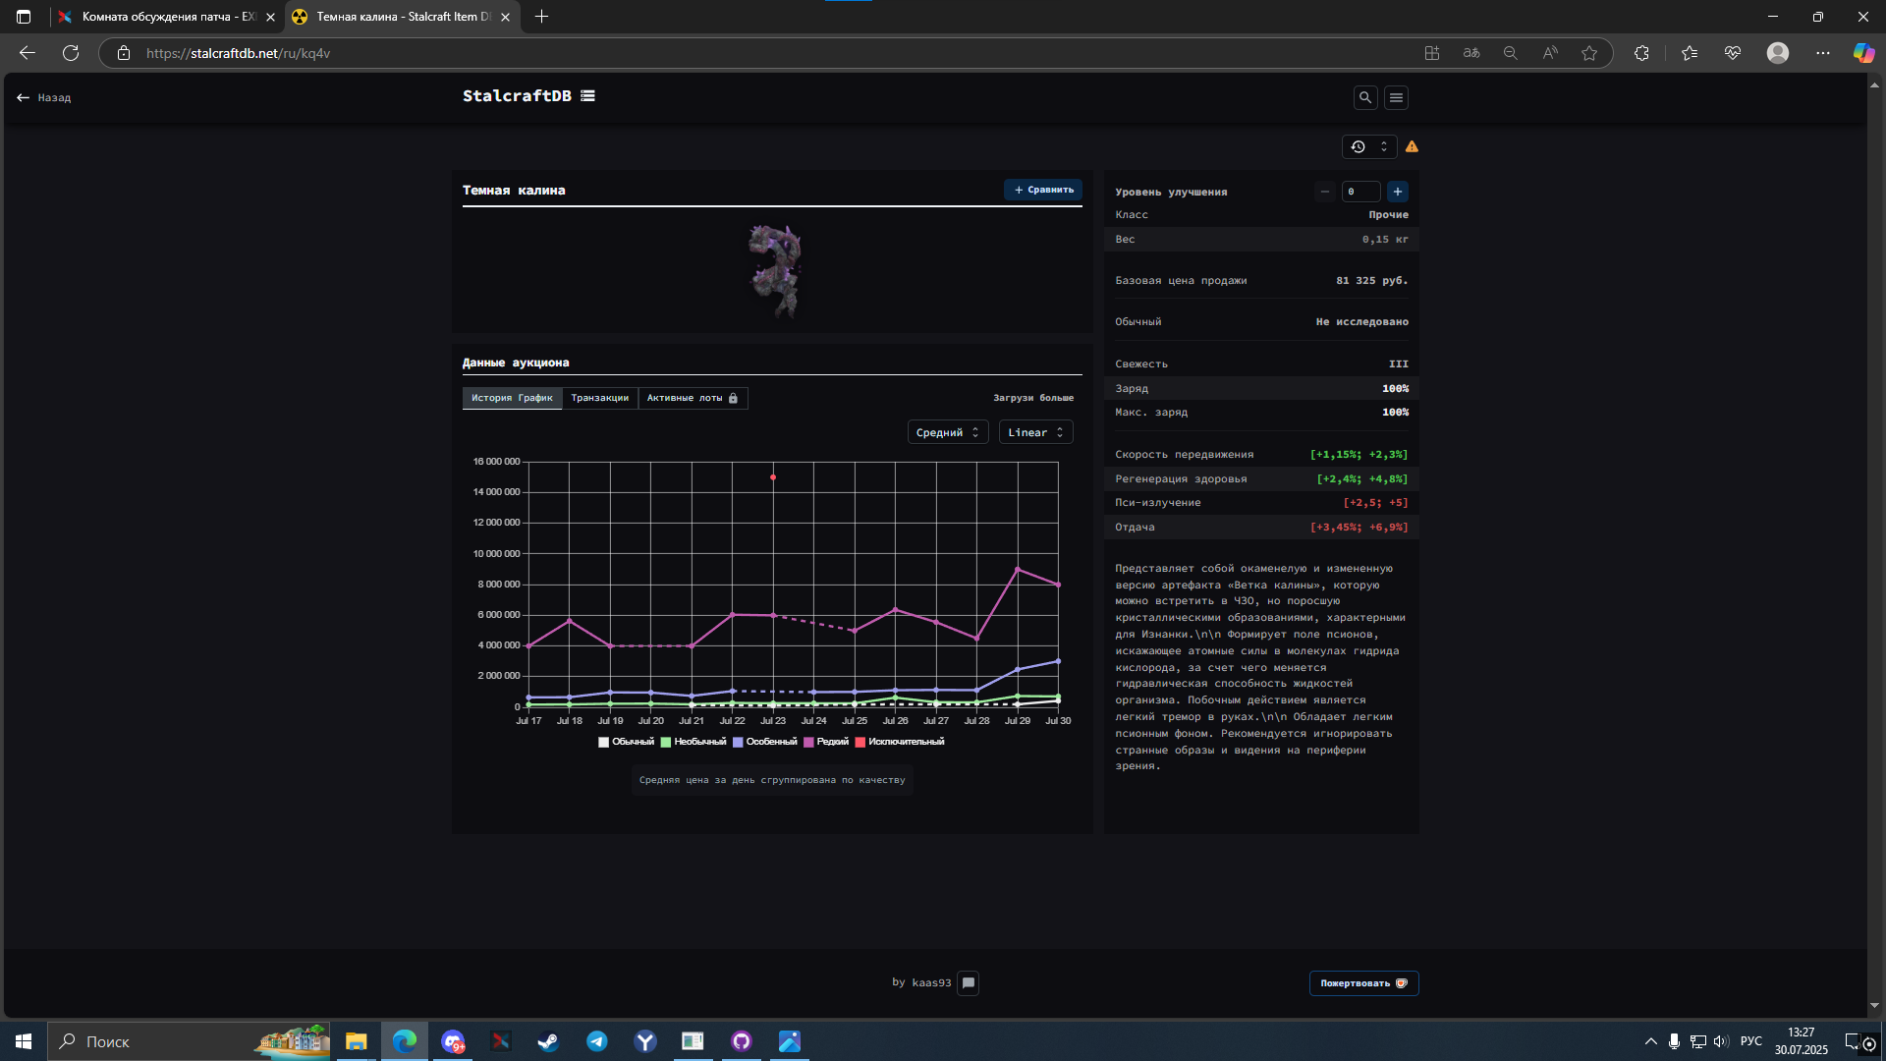
Task: Click the upgrade level number input field
Action: click(x=1360, y=192)
